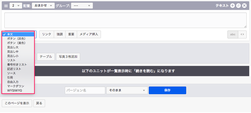This screenshot has width=251, height=113.
Task: Click このページを表示 button
Action: (17, 103)
